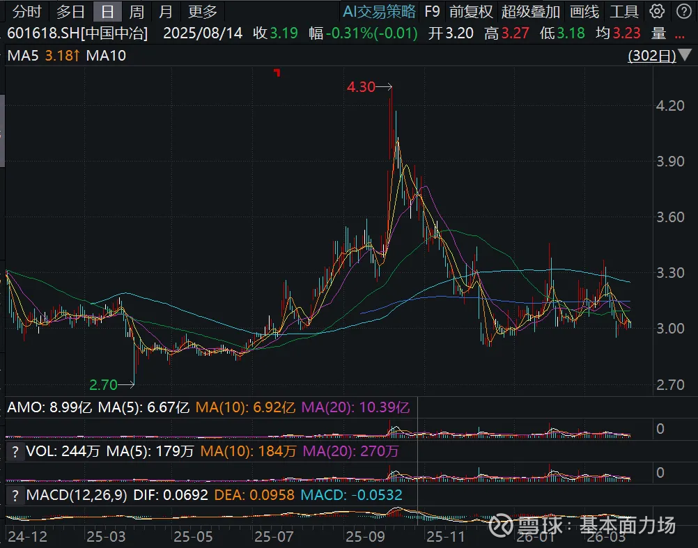Viewport: 698px width, 548px height.
Task: Click the 4.20 price axis label
Action: 670,106
